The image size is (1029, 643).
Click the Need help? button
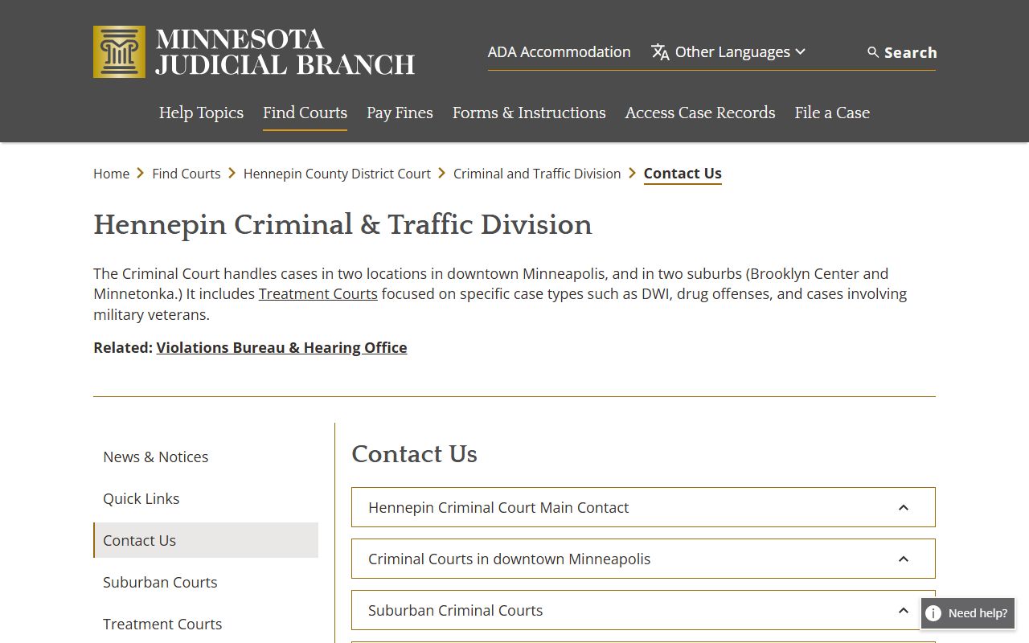968,613
